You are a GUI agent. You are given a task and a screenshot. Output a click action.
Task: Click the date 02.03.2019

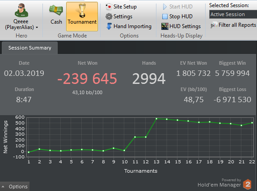[24, 73]
